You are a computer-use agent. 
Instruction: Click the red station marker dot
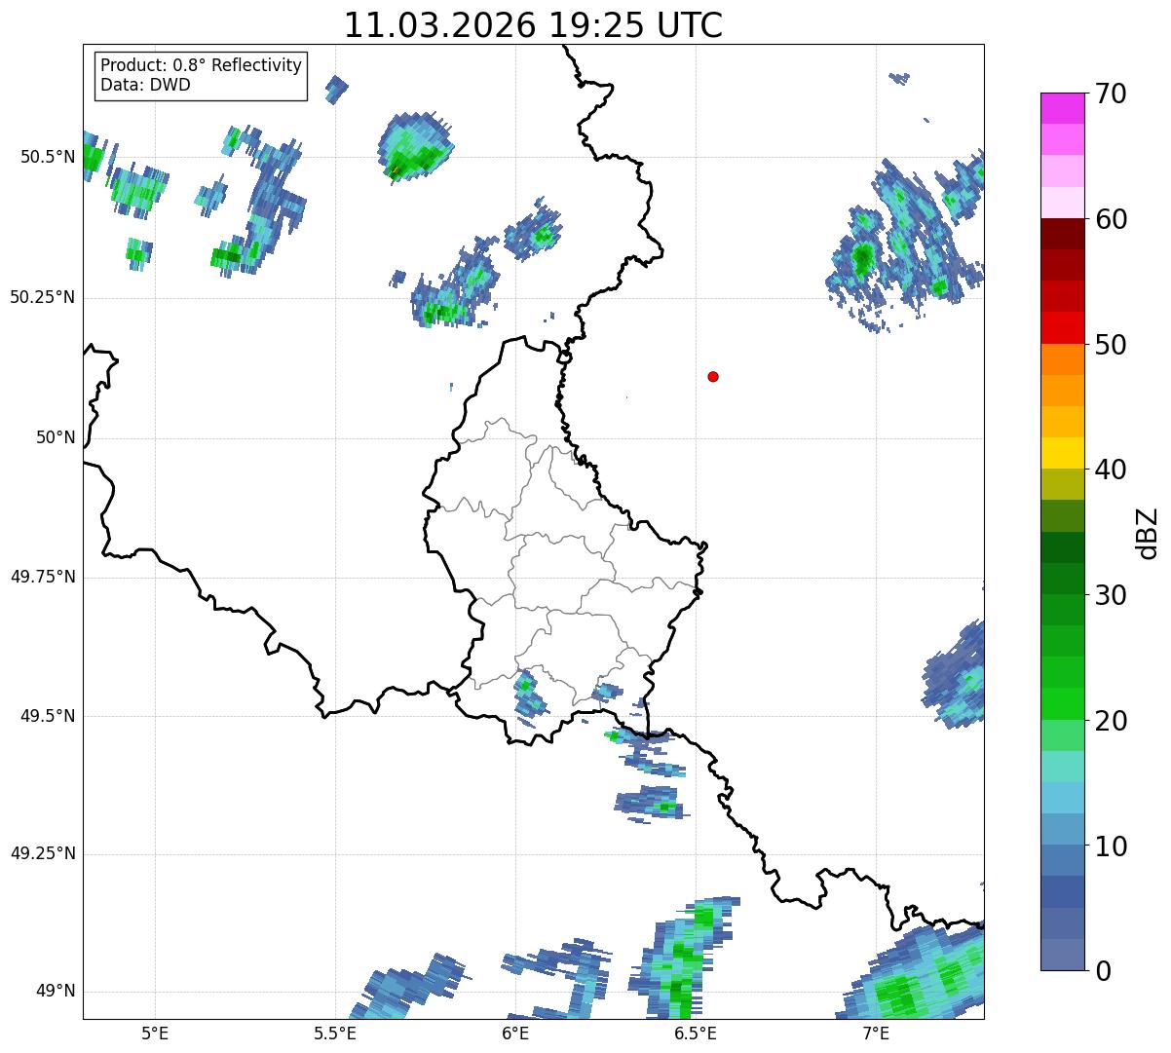(713, 376)
